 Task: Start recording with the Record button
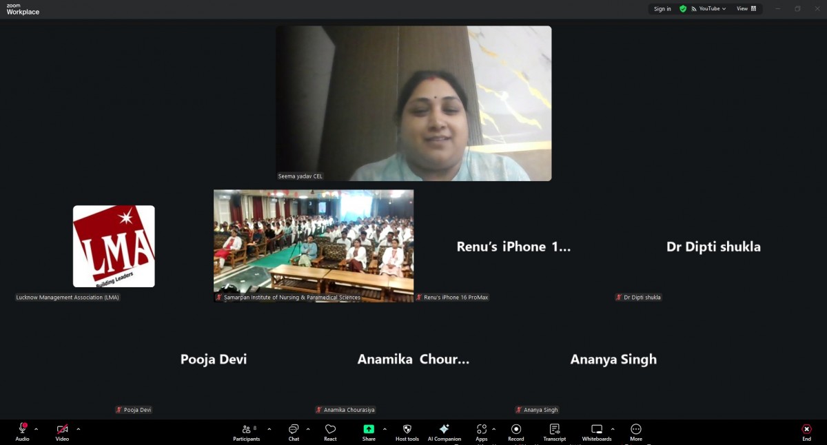(x=515, y=431)
